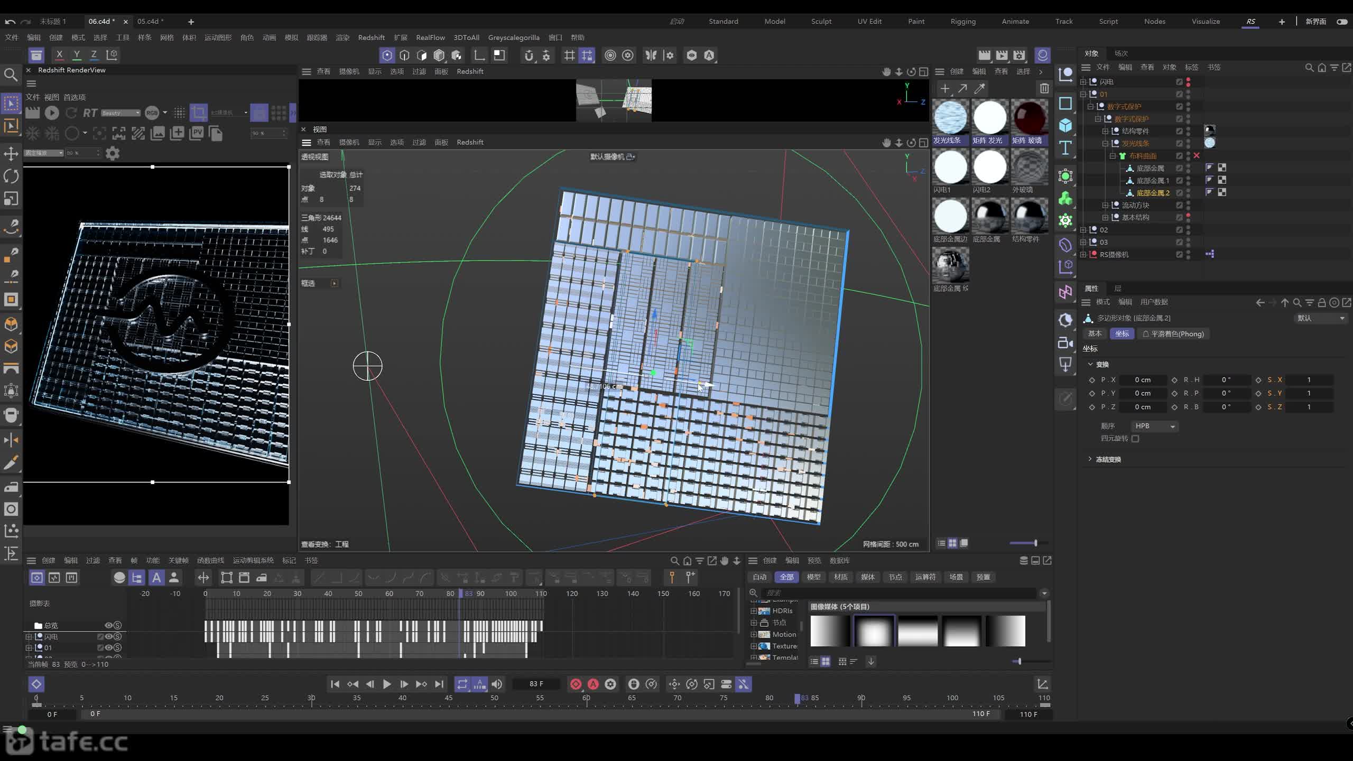Click the Y axis lock icon

(x=77, y=54)
